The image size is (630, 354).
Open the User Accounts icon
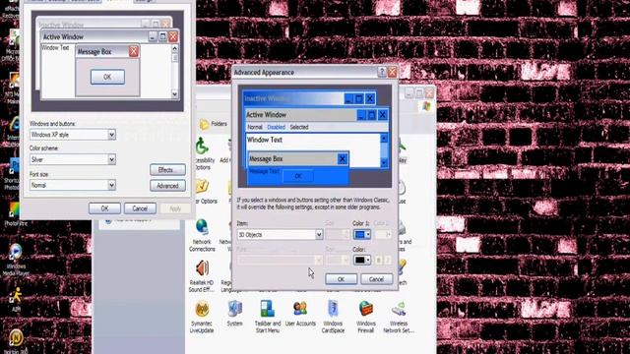[300, 314]
